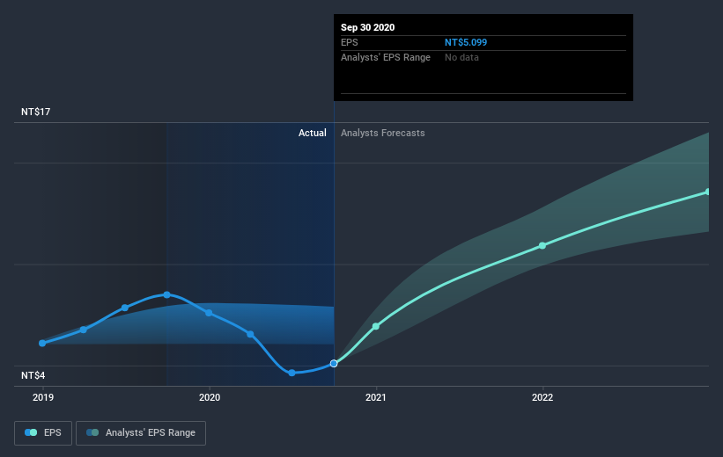Click the 'Actual' section label

[x=312, y=133]
